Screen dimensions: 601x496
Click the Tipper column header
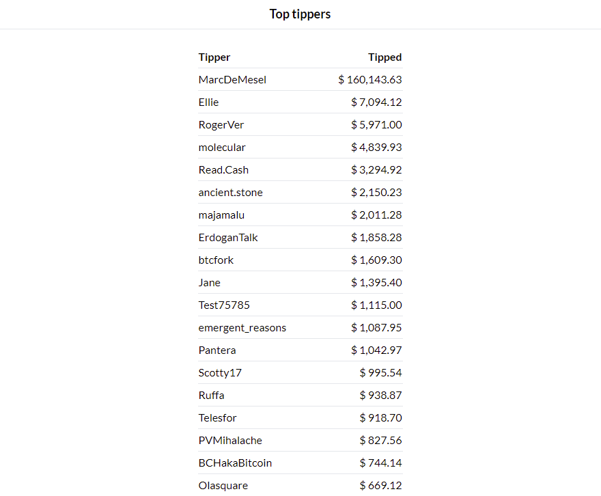pyautogui.click(x=214, y=57)
